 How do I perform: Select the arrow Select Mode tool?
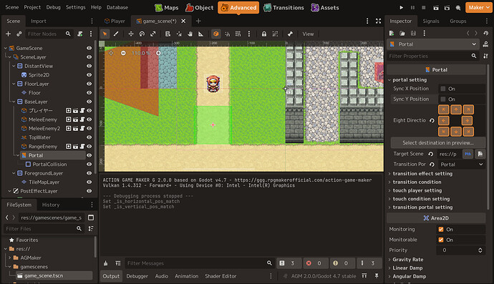coord(105,34)
